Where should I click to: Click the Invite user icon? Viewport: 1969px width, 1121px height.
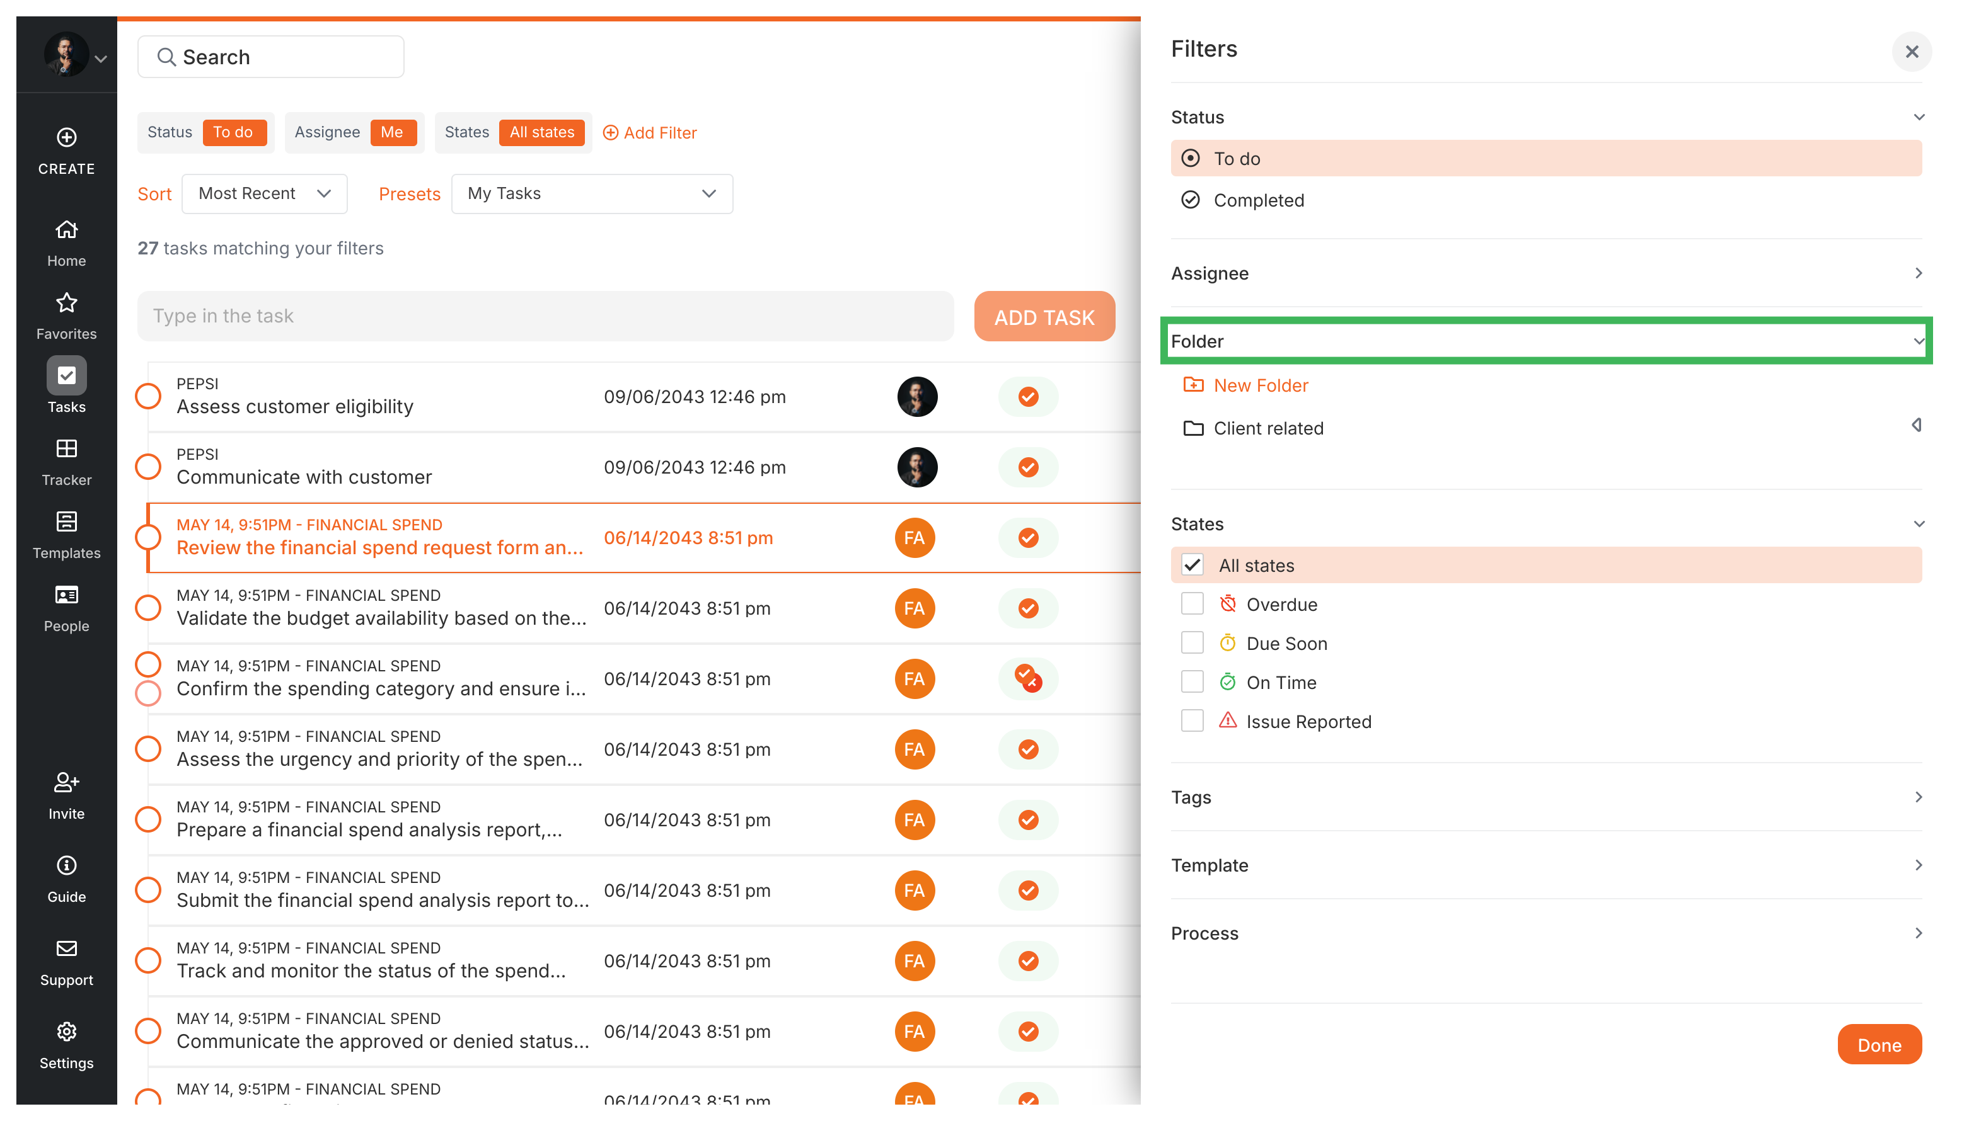point(66,782)
